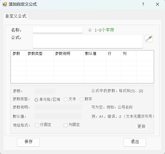
Task: Focus the 名称 text input field
Action: (x=58, y=30)
